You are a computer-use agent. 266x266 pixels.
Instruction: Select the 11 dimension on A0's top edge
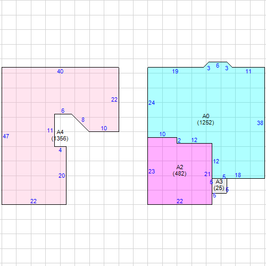(x=248, y=71)
